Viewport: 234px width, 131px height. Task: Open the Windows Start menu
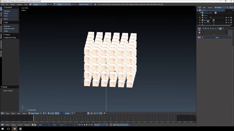point(3,129)
